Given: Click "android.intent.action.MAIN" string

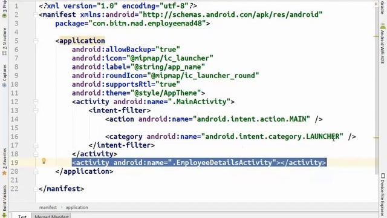Looking at the screenshot, I should pos(252,119).
